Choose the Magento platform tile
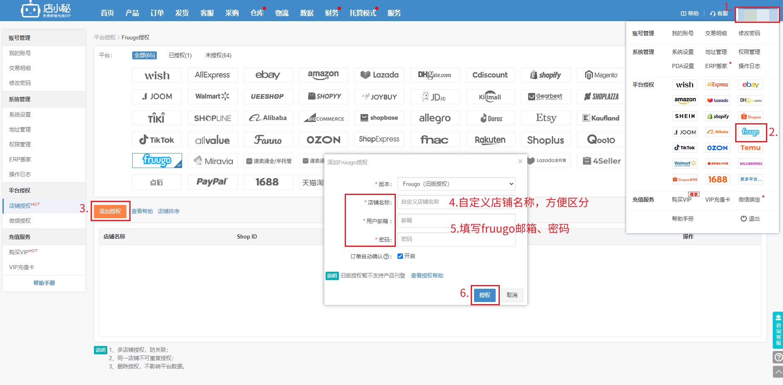 pyautogui.click(x=602, y=75)
